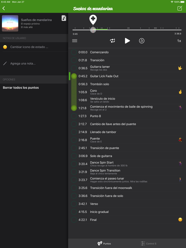Tap the pencil icon for adding note
The width and height of the screenshot is (186, 248).
pyautogui.click(x=5, y=63)
